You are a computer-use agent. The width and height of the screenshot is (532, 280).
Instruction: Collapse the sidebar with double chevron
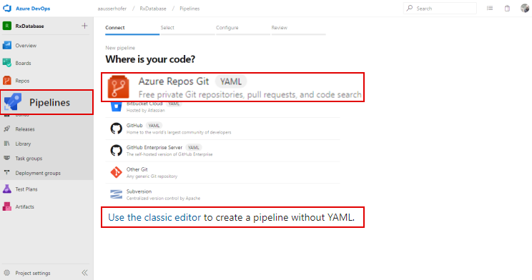pyautogui.click(x=85, y=273)
